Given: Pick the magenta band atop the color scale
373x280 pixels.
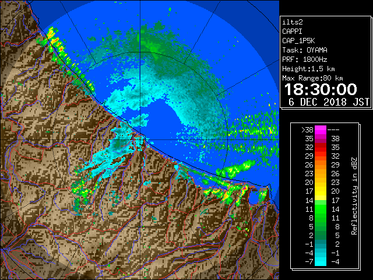Looking at the screenshot, I should click(321, 130).
